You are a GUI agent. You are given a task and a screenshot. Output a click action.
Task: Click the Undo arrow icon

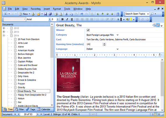pos(82,14)
